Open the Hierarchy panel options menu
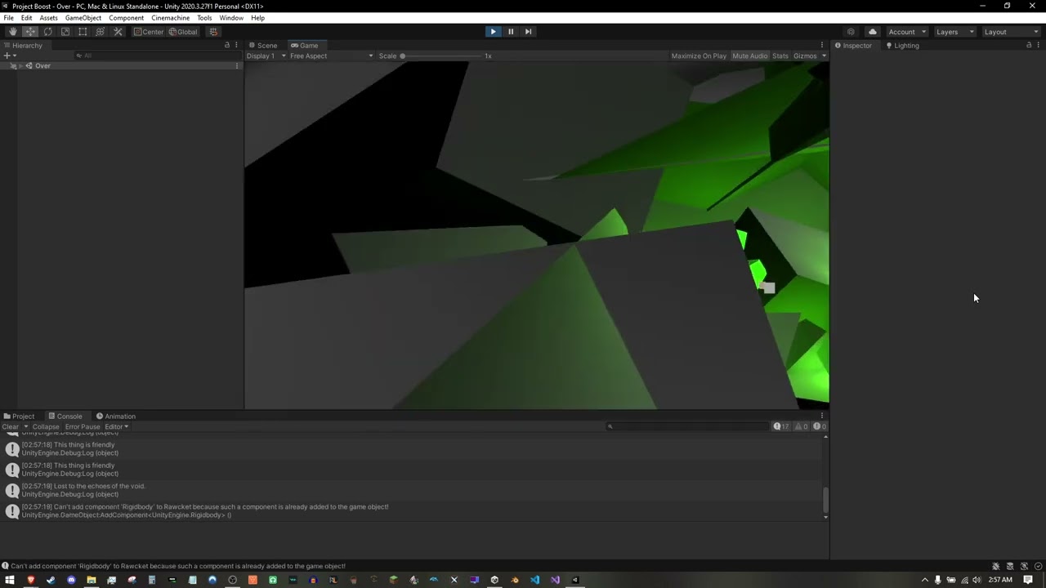This screenshot has height=588, width=1046. click(237, 45)
